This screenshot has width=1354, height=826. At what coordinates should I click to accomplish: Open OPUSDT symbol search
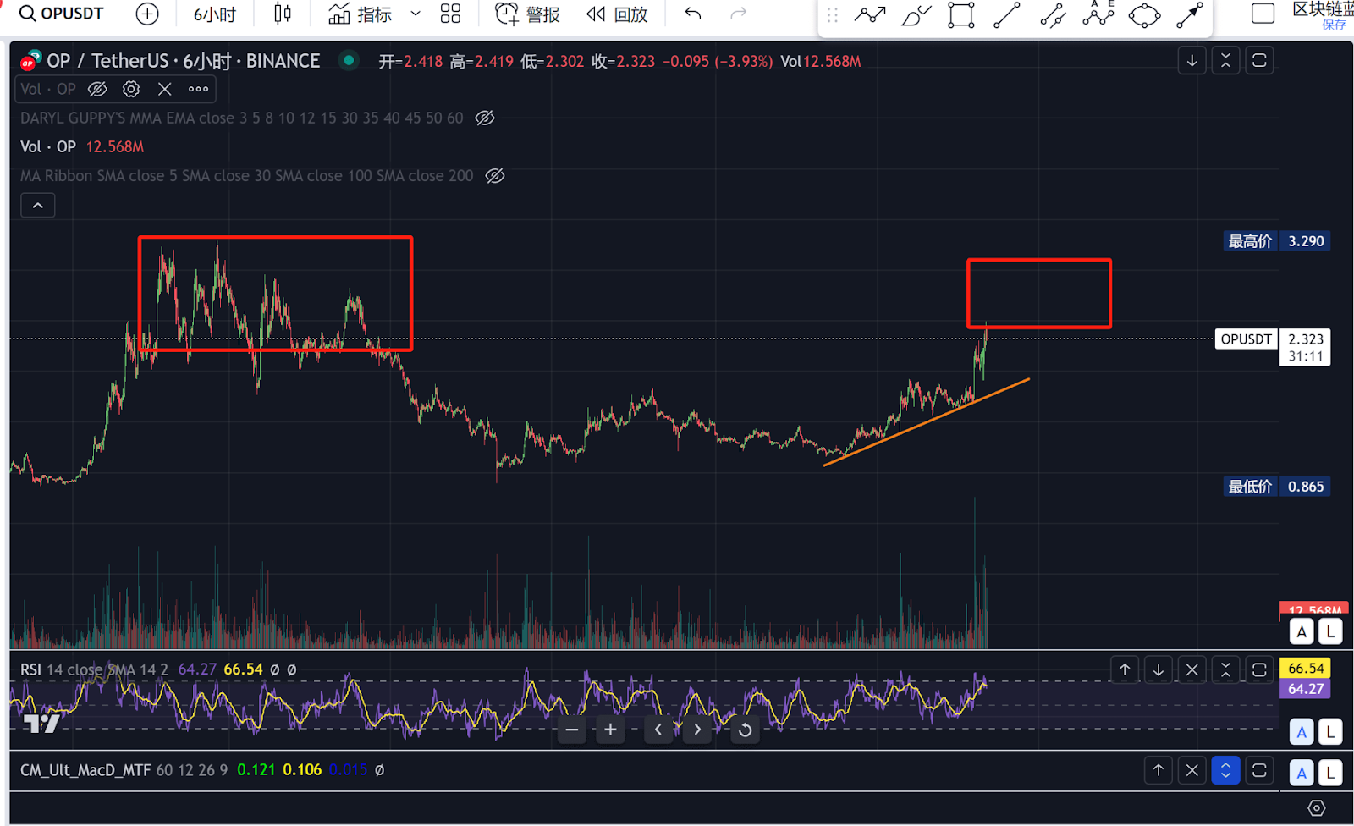61,14
